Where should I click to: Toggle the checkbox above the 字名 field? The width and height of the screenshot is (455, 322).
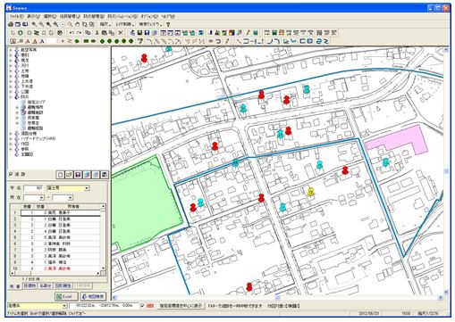(11, 174)
